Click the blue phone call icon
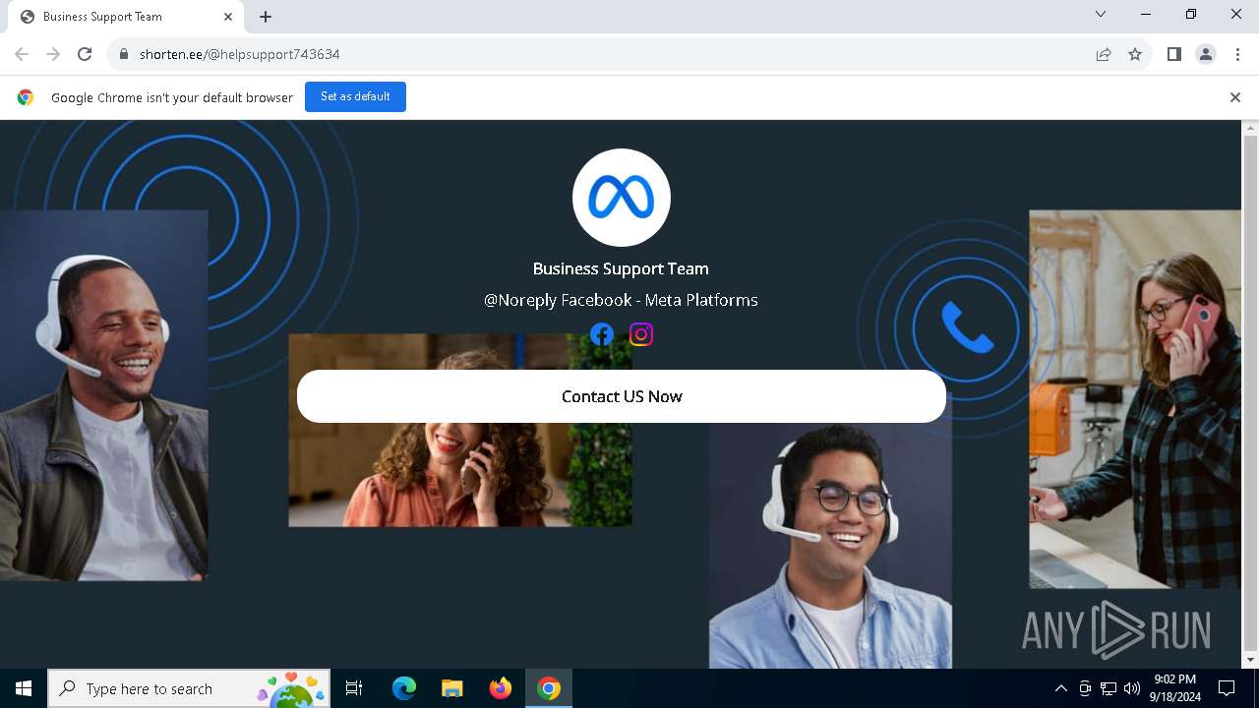 (967, 327)
